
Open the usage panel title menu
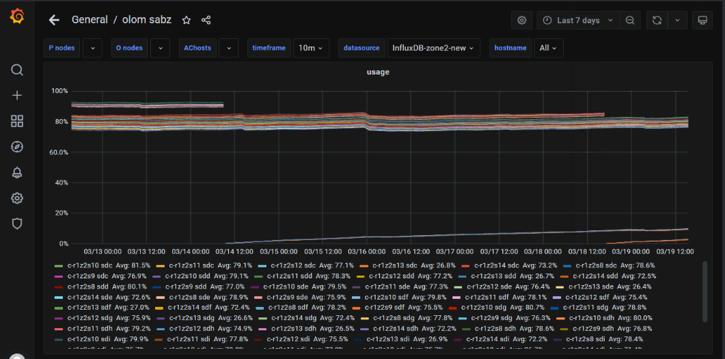click(378, 72)
